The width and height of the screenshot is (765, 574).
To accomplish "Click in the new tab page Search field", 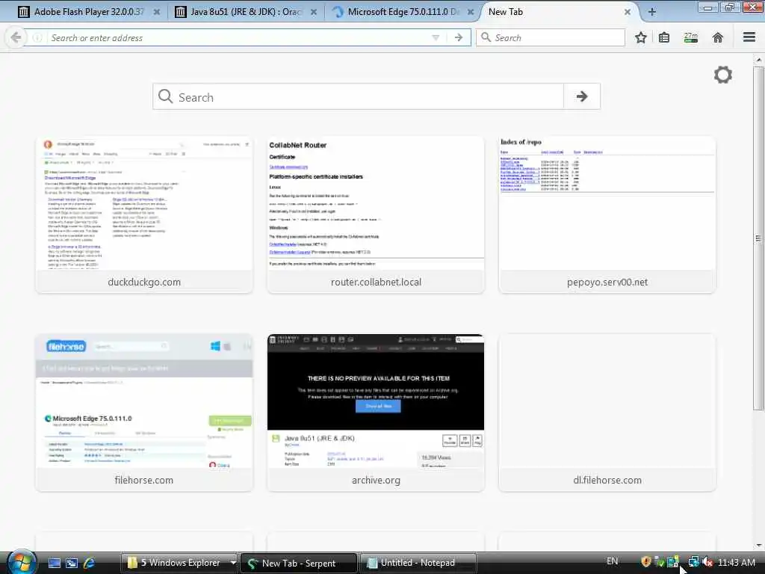I will tap(358, 96).
